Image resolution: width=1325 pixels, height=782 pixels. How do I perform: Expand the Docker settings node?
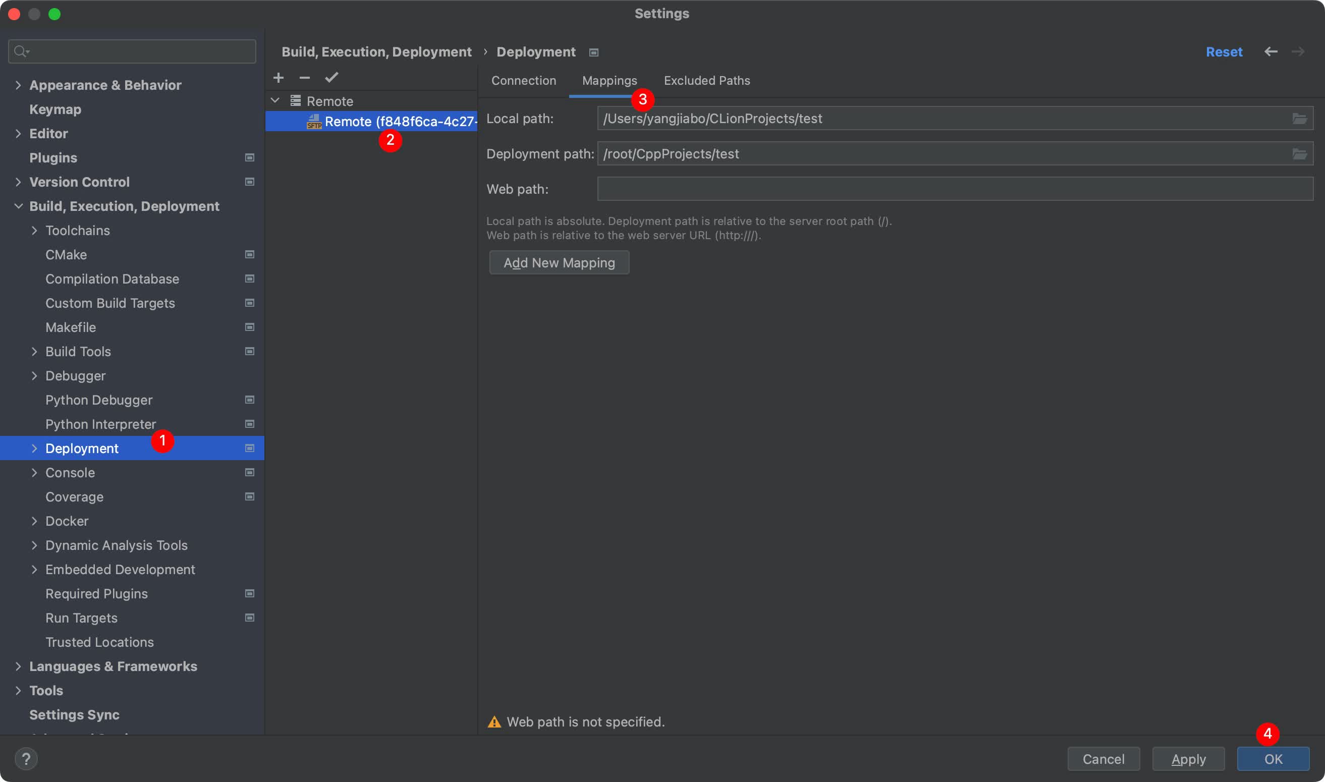34,521
